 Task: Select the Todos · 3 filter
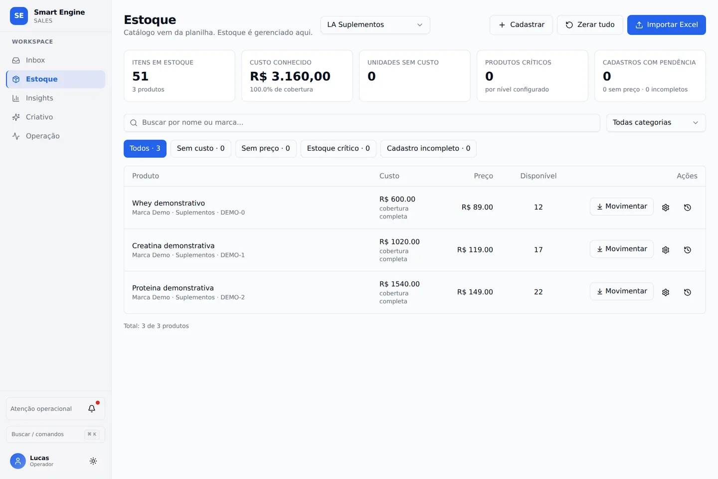pos(145,149)
